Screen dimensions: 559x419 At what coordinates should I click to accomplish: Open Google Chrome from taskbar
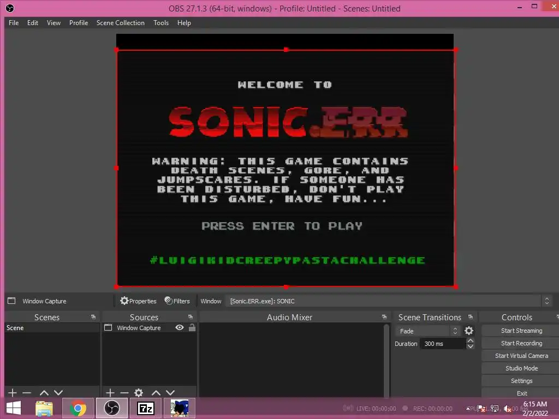click(78, 408)
